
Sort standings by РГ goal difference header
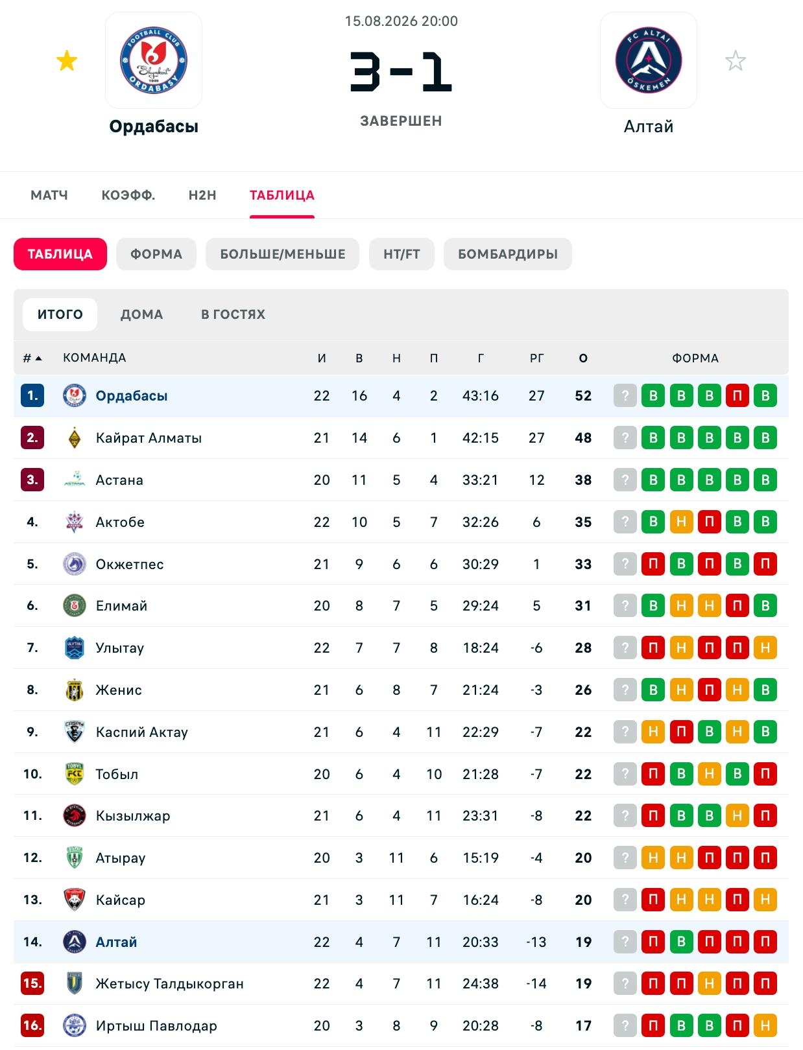tap(536, 358)
